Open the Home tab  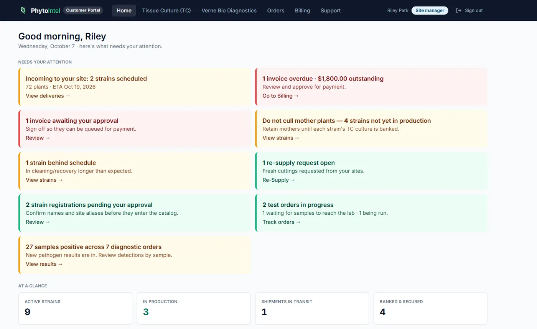(x=124, y=10)
